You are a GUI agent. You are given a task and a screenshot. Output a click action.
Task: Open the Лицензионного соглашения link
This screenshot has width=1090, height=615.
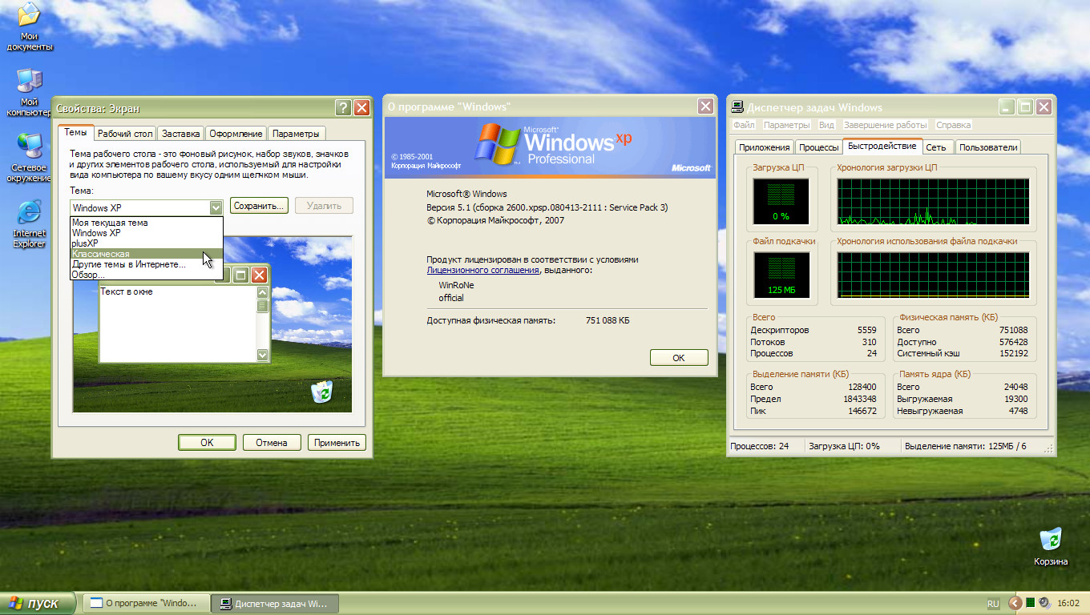click(482, 271)
